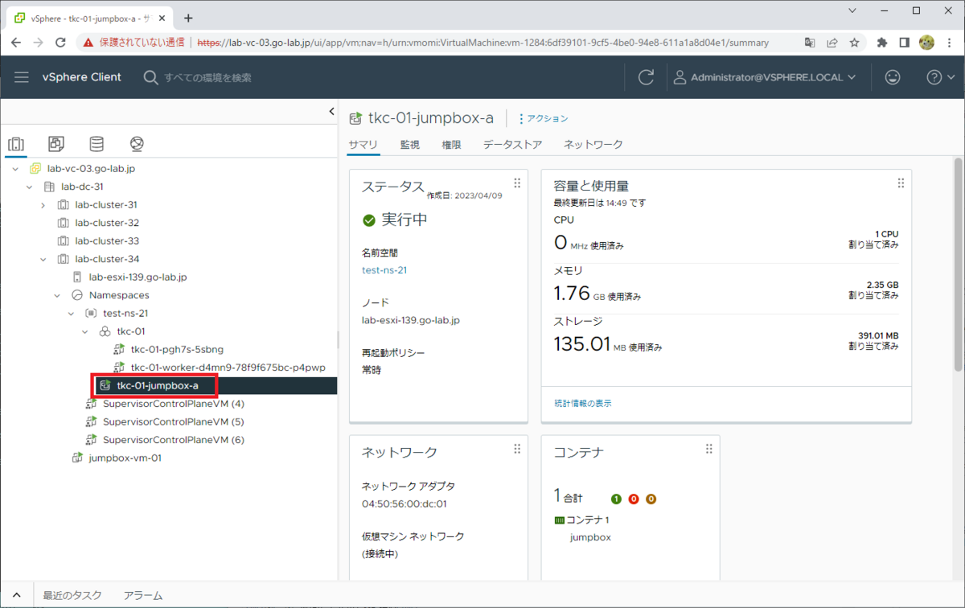Switch to Hosts and Clusters inventory view
This screenshot has height=608, width=965.
[16, 144]
